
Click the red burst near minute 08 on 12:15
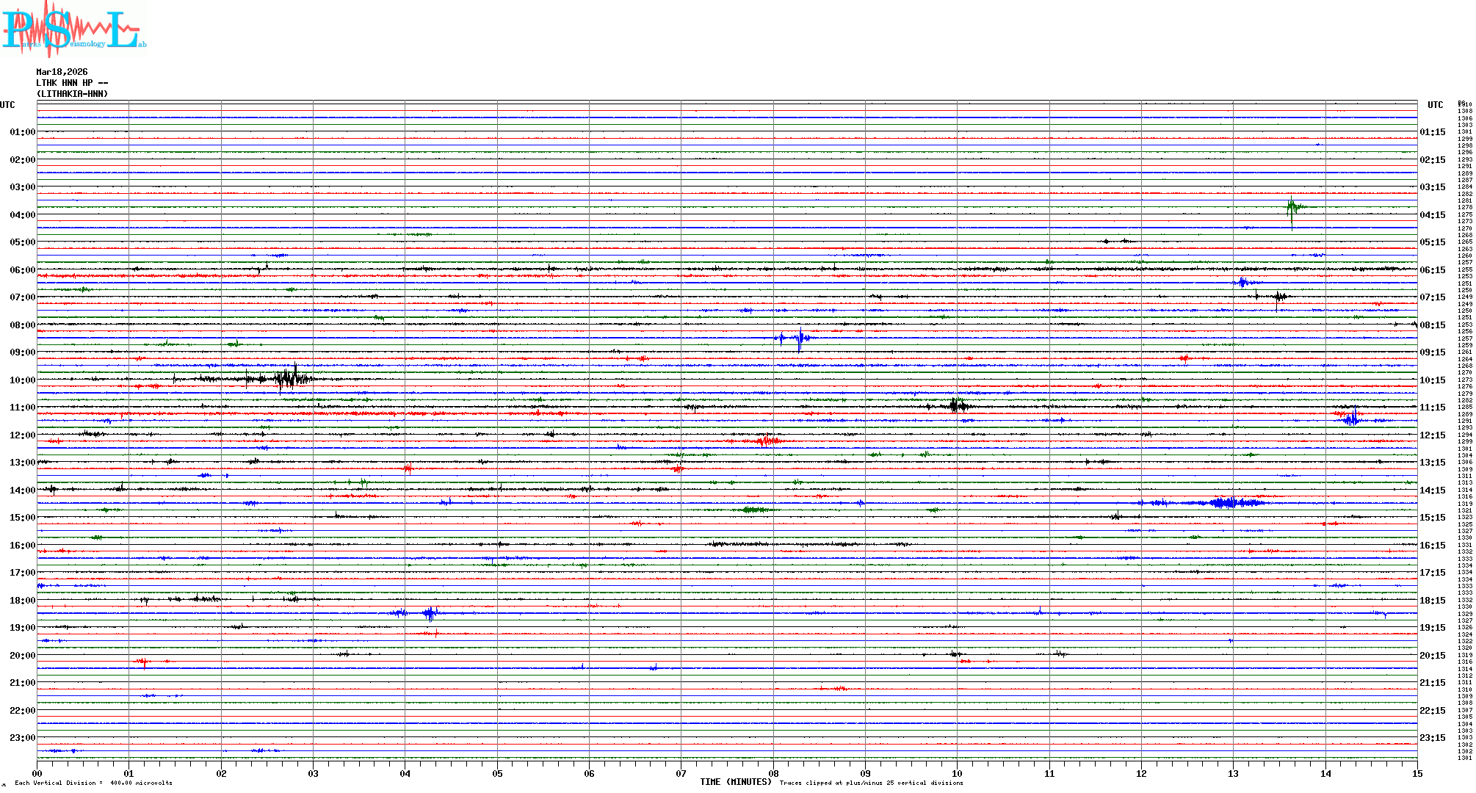tap(767, 441)
